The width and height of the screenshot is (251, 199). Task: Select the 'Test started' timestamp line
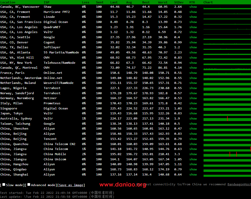(x=57, y=193)
